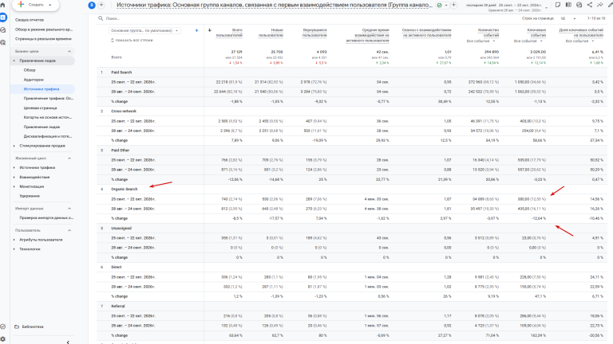
Task: Expand Атрибуты пользователя tree item
Action: (x=14, y=240)
